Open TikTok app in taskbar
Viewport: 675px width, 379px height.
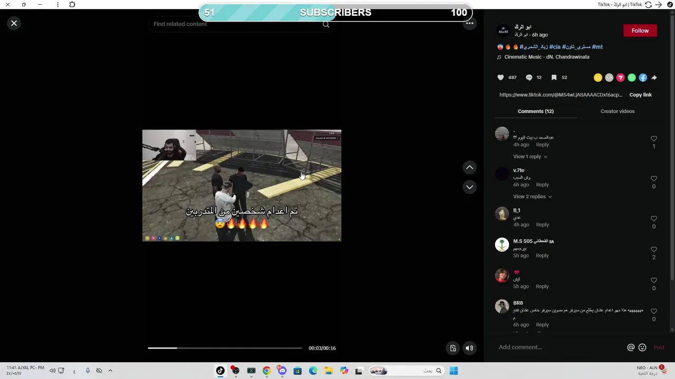(x=220, y=371)
